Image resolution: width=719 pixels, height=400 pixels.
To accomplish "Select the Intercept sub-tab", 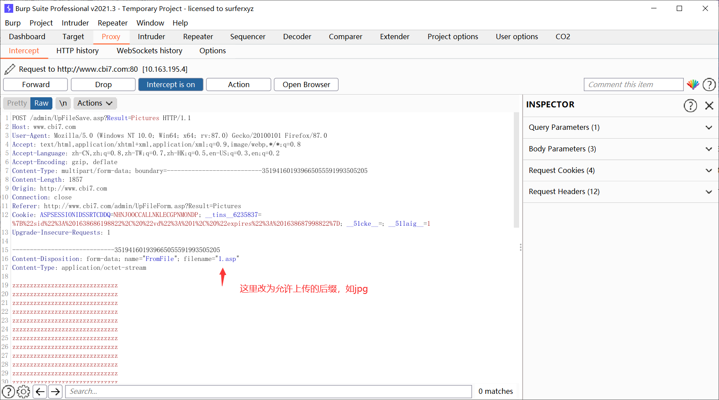I will point(24,51).
